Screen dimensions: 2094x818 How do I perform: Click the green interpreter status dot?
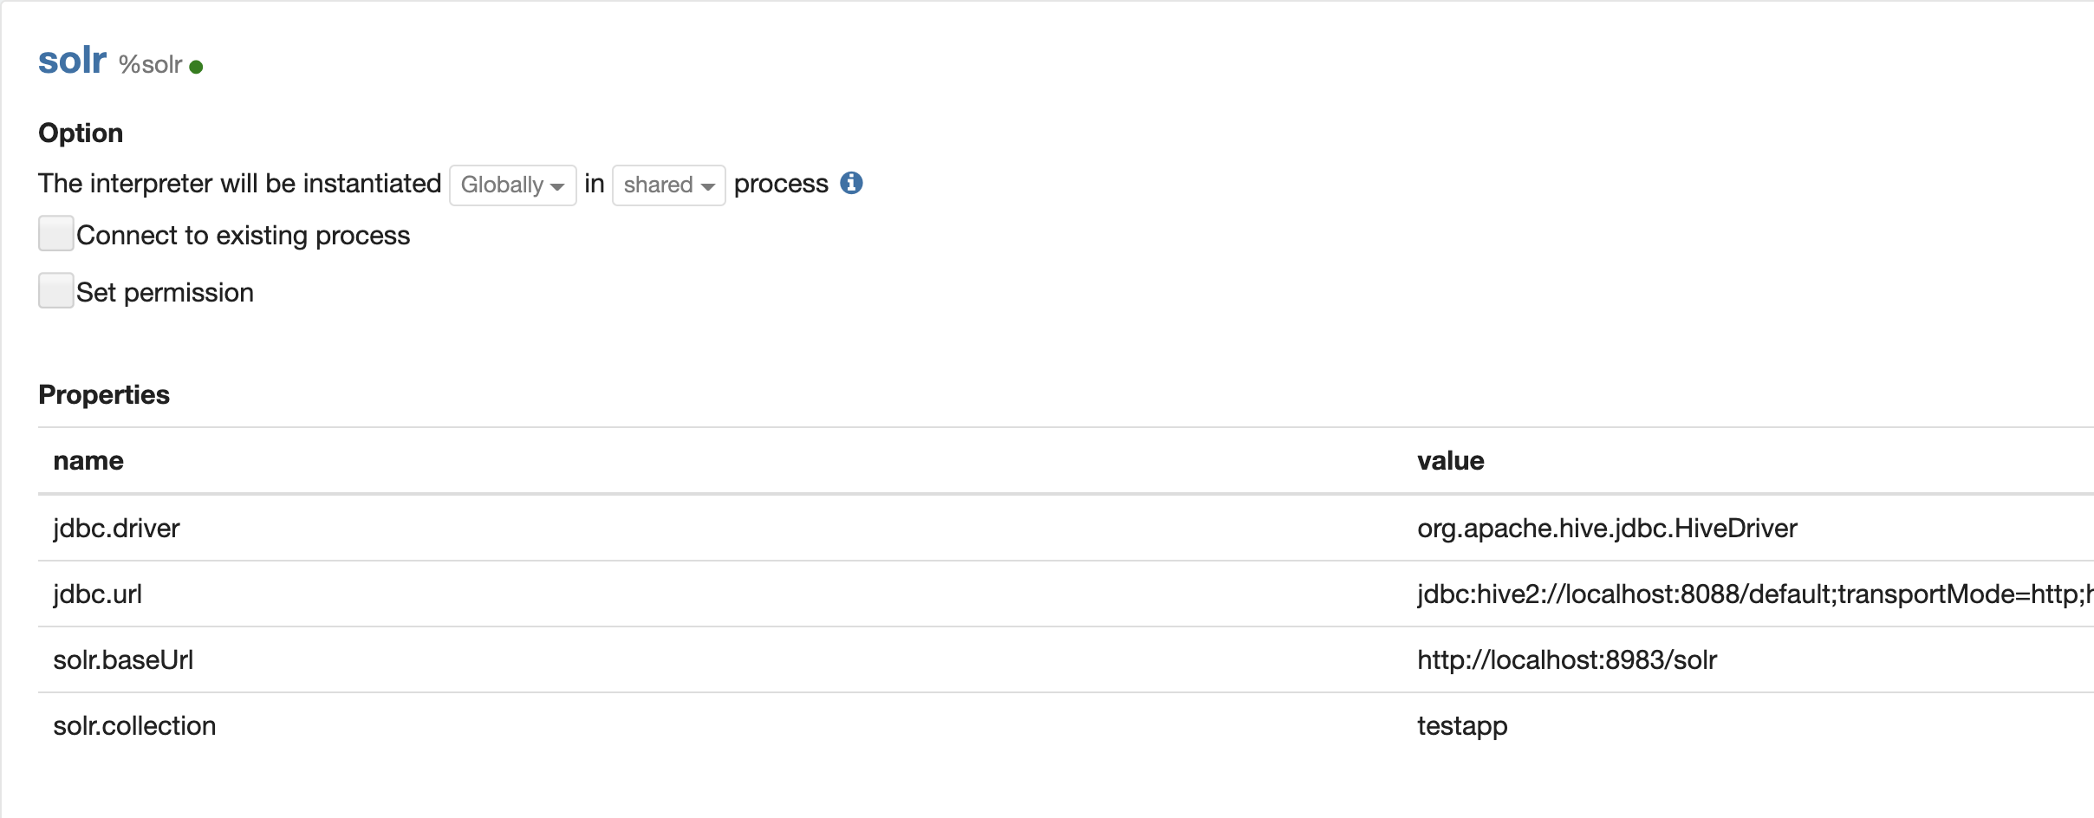click(196, 67)
